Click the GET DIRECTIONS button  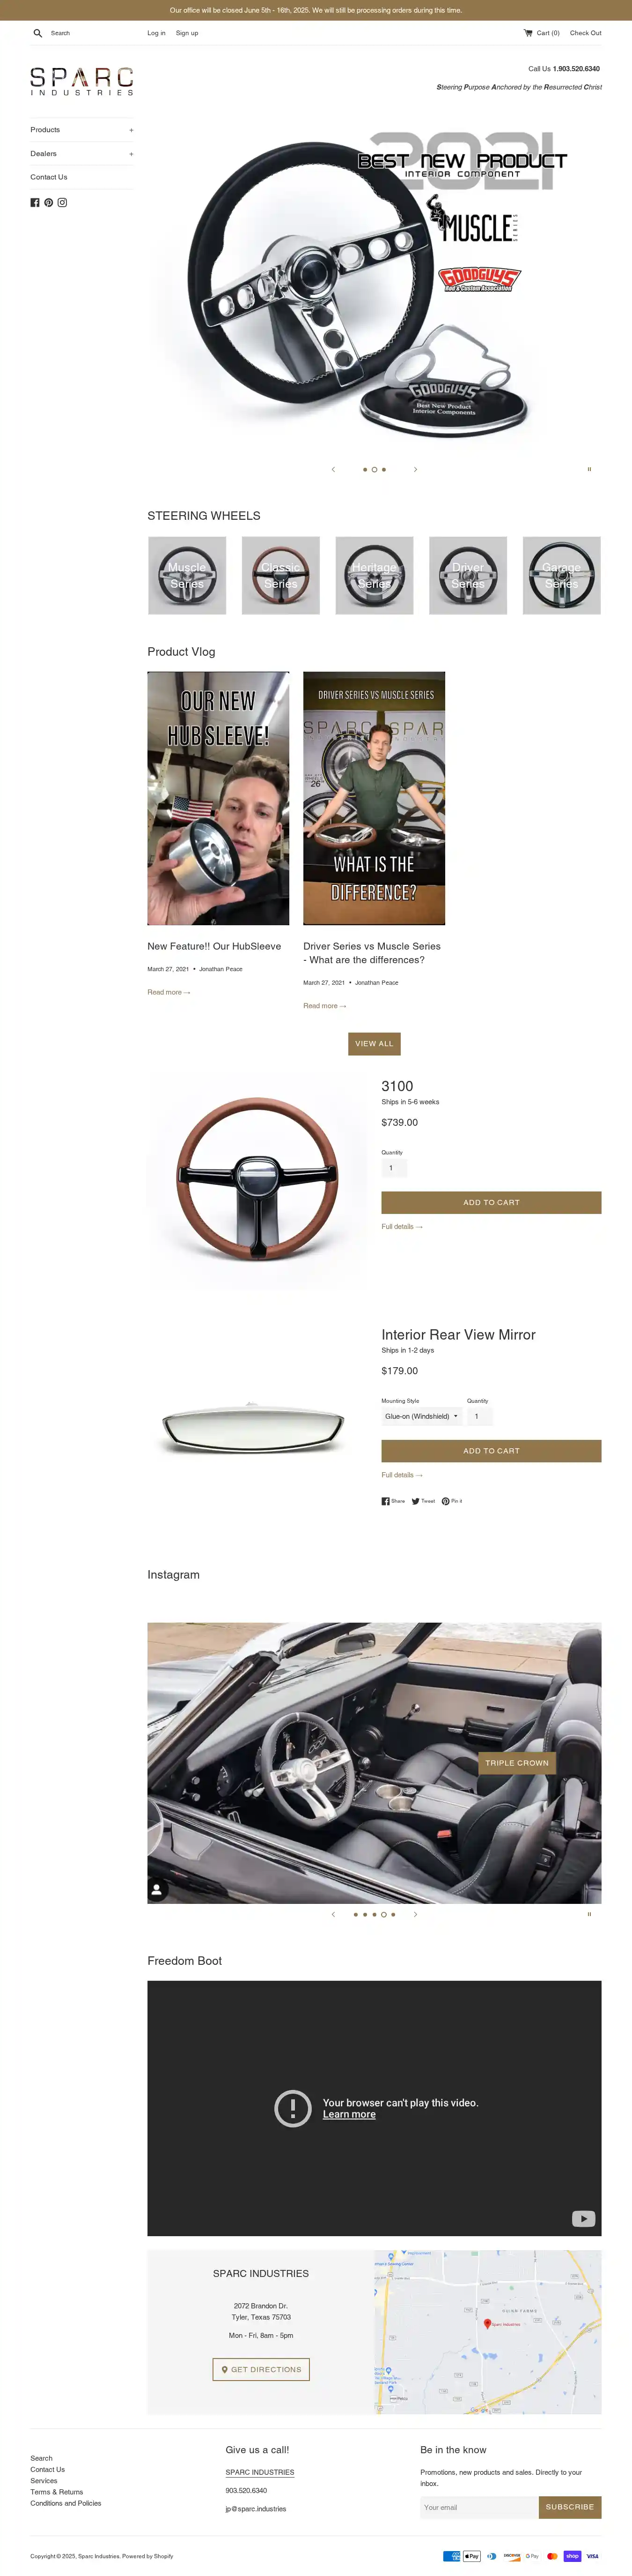pos(261,2369)
